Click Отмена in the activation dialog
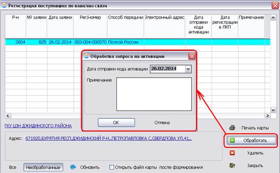Screen dimensions: 280x173 (x=162, y=122)
